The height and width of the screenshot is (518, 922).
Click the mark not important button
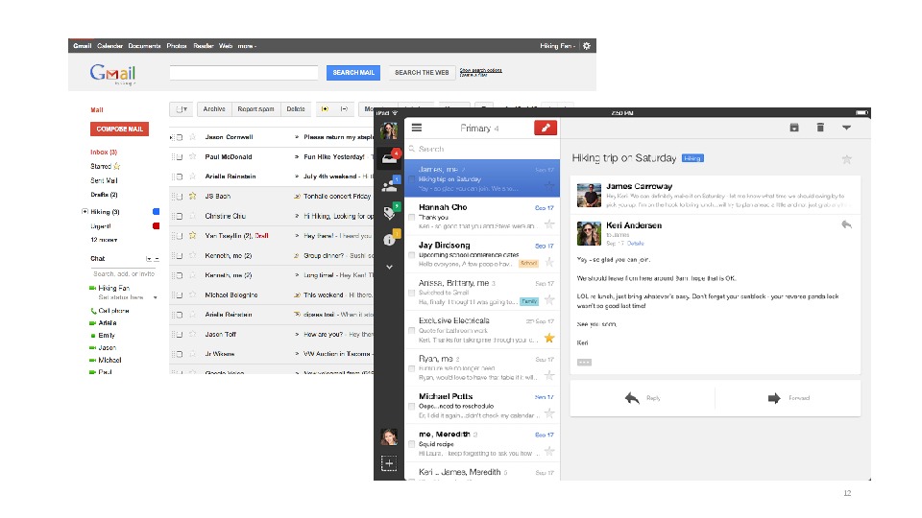[344, 109]
